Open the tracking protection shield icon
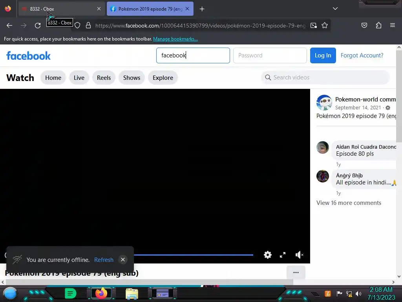 [x=77, y=26]
